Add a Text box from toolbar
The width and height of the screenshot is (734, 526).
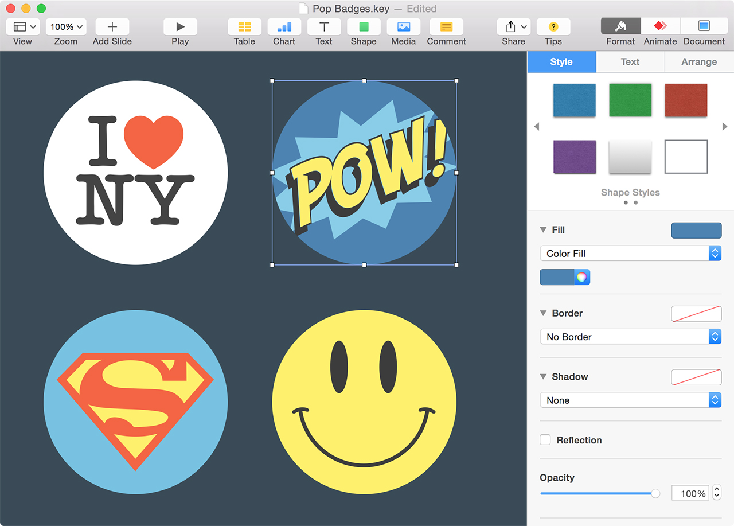(x=324, y=27)
